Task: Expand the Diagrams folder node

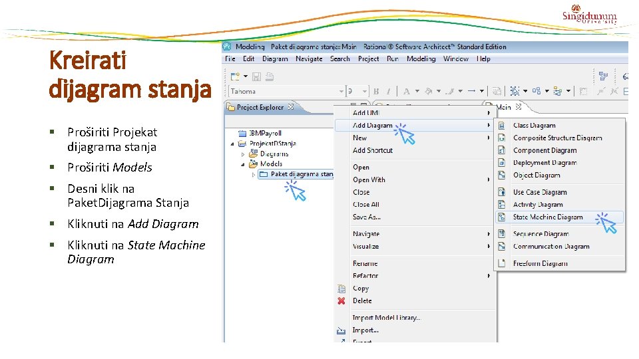Action: tap(243, 154)
